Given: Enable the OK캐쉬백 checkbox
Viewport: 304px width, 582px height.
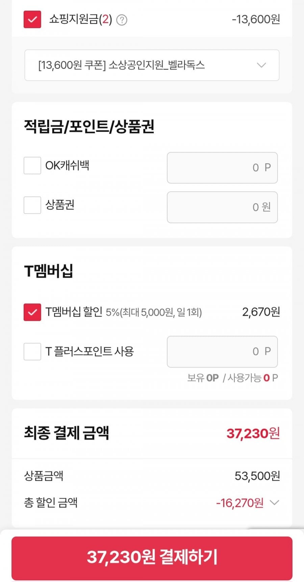Looking at the screenshot, I should pyautogui.click(x=32, y=166).
